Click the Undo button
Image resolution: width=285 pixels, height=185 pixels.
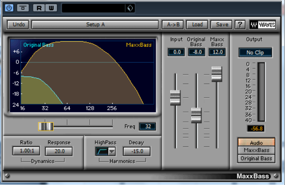pyautogui.click(x=18, y=25)
